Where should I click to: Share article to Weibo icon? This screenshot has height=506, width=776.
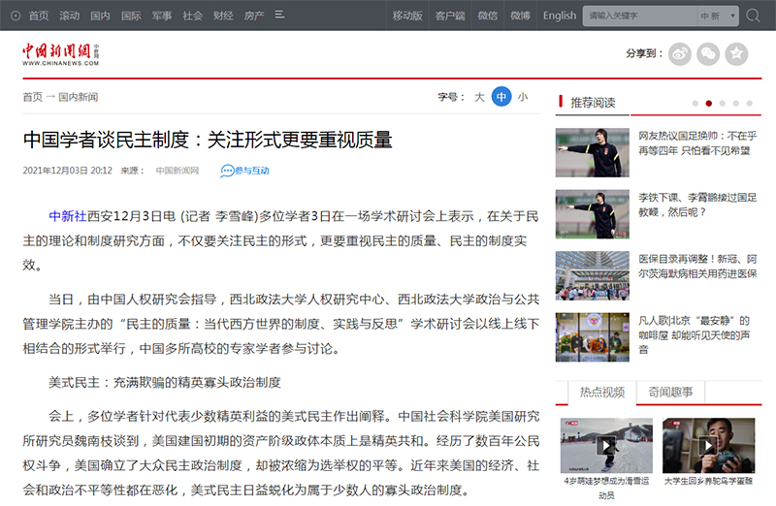(680, 54)
